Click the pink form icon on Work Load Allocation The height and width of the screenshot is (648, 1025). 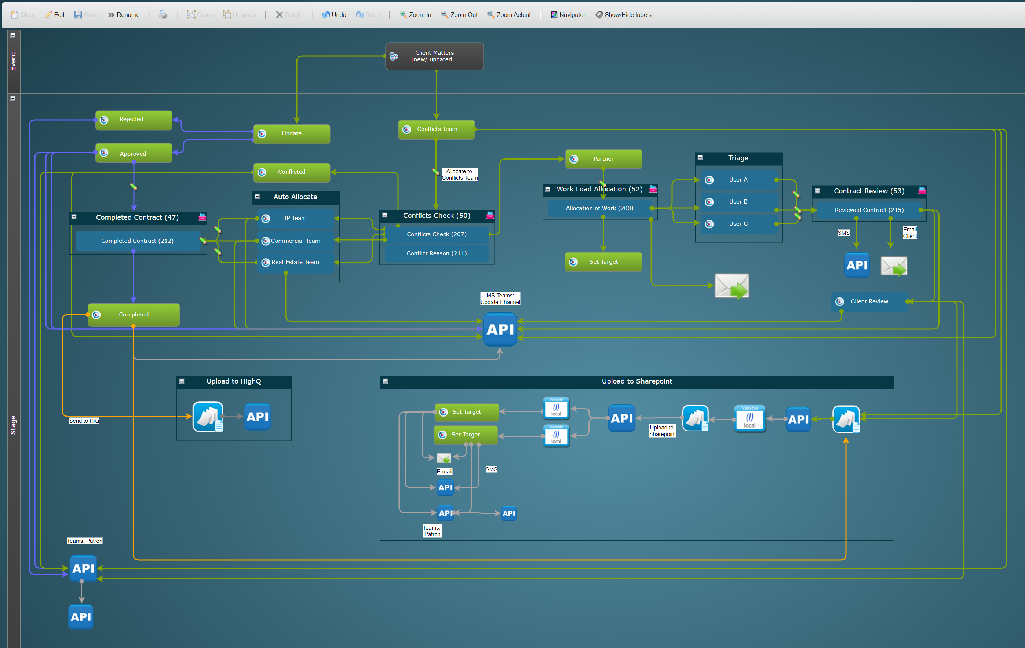pos(653,189)
